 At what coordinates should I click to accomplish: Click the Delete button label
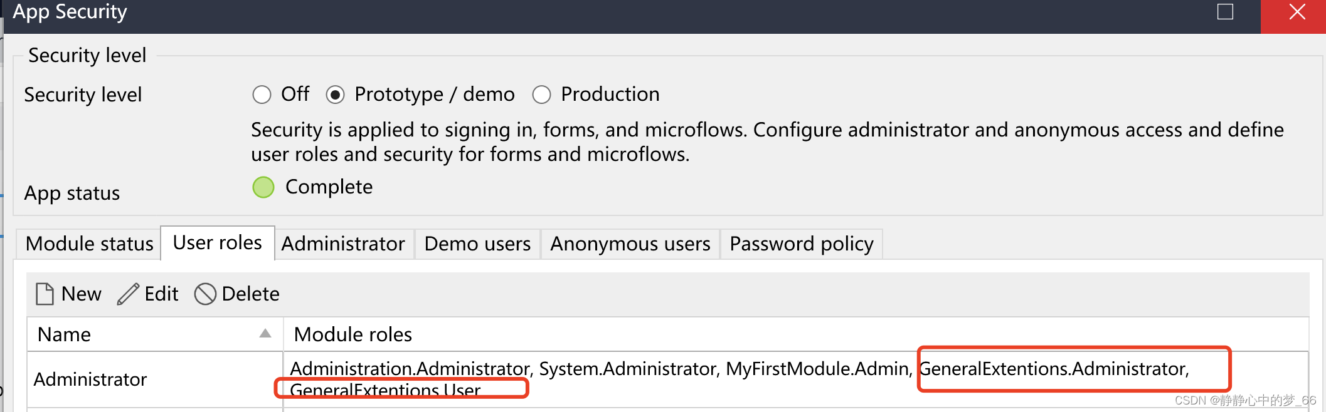[250, 294]
